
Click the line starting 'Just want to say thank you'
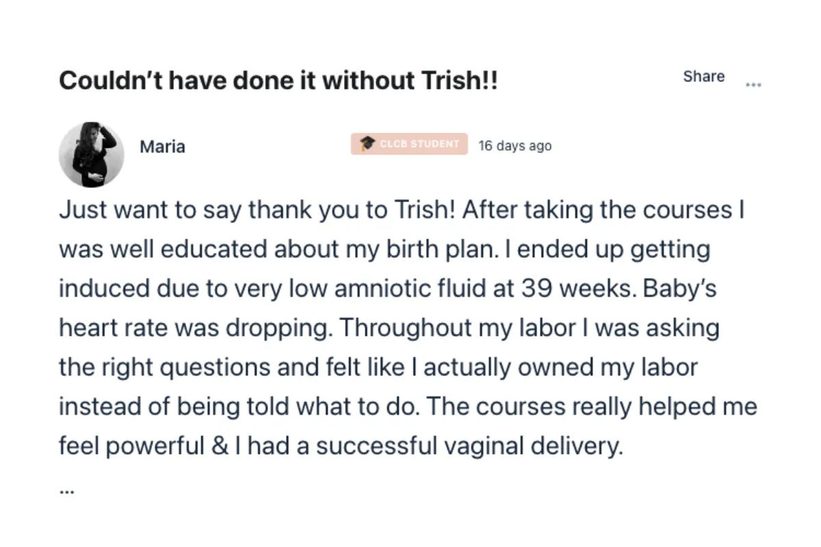pyautogui.click(x=402, y=210)
